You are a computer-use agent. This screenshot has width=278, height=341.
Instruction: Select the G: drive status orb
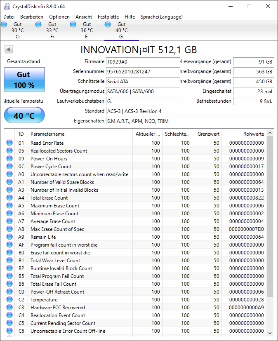click(x=108, y=24)
